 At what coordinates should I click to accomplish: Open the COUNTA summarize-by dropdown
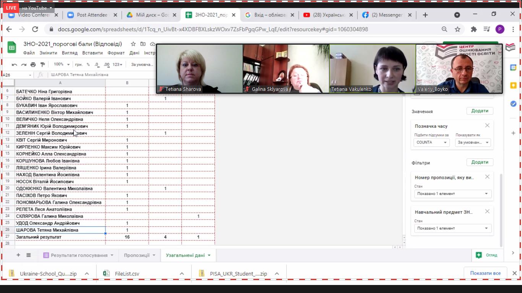431,142
